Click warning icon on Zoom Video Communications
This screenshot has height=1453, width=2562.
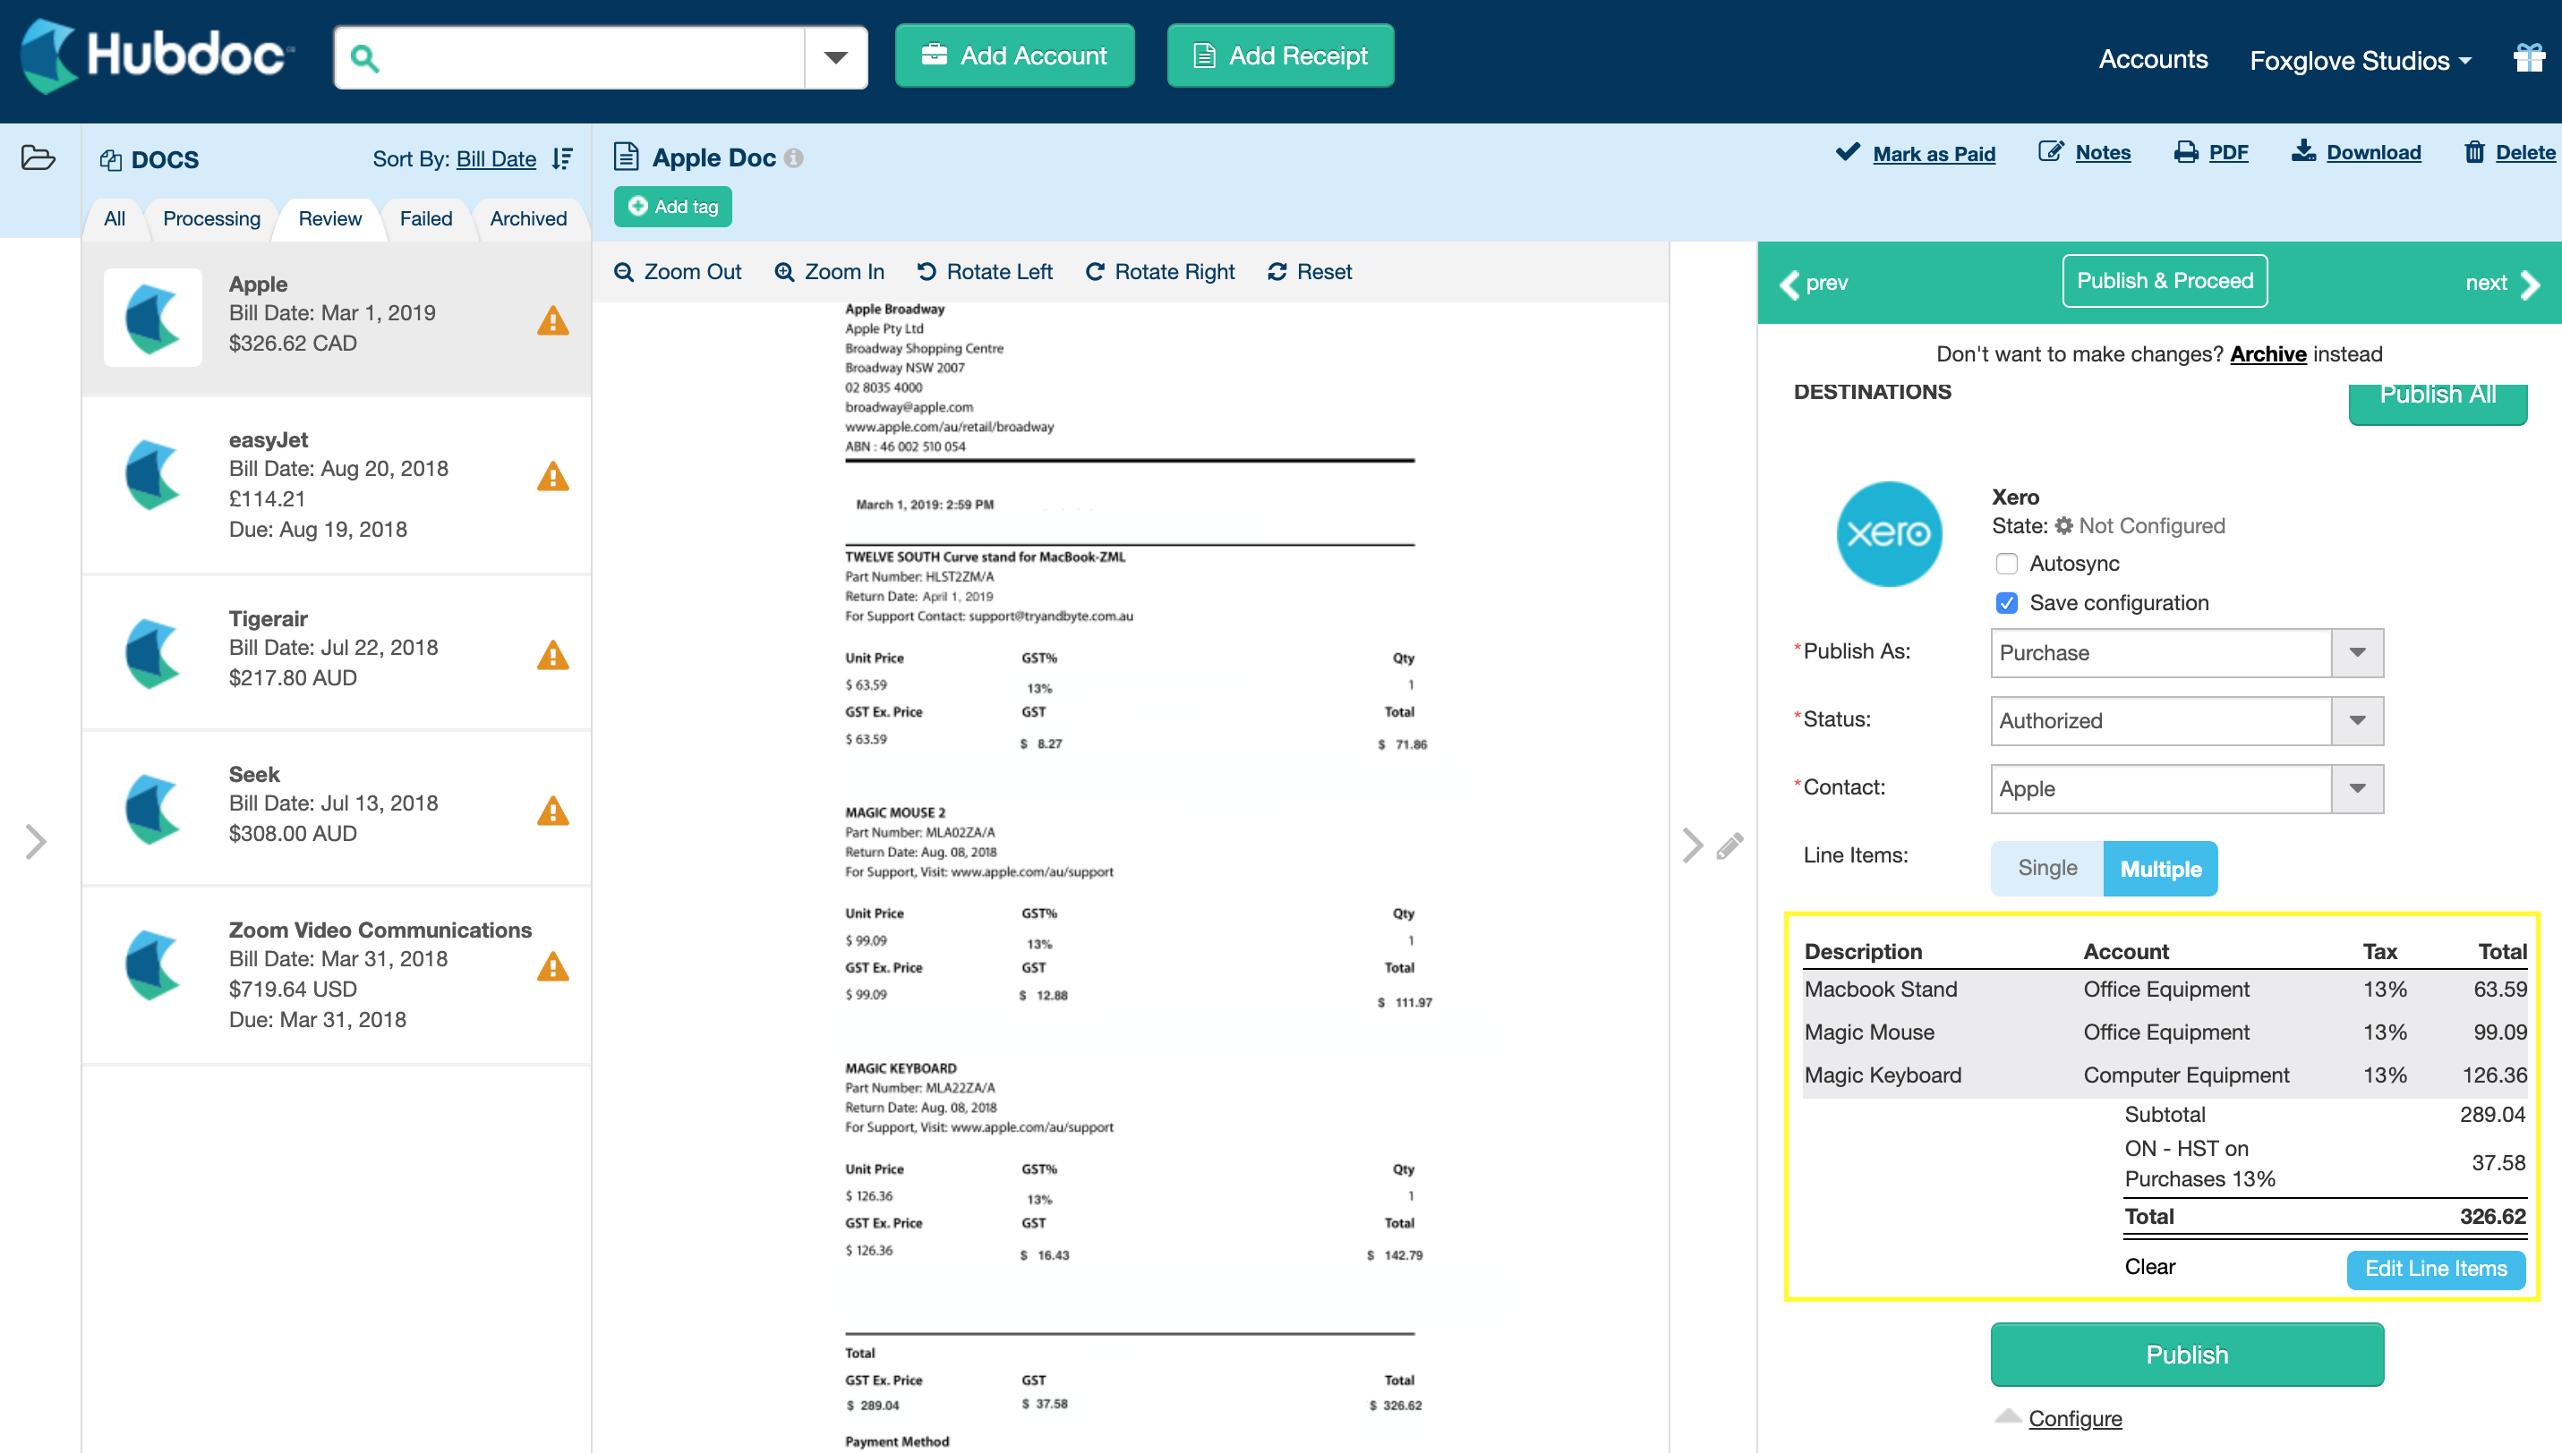point(553,966)
